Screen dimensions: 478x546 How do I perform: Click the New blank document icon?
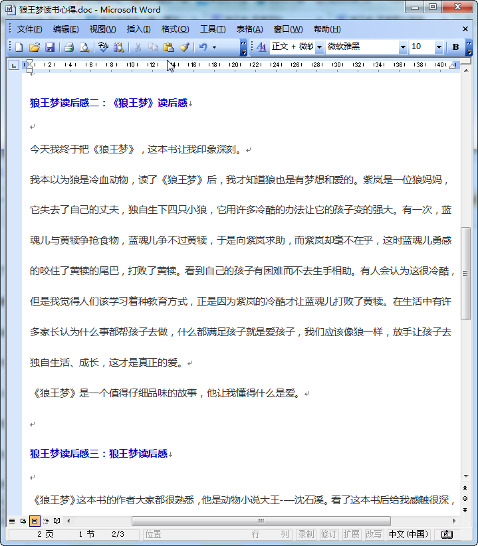point(19,47)
